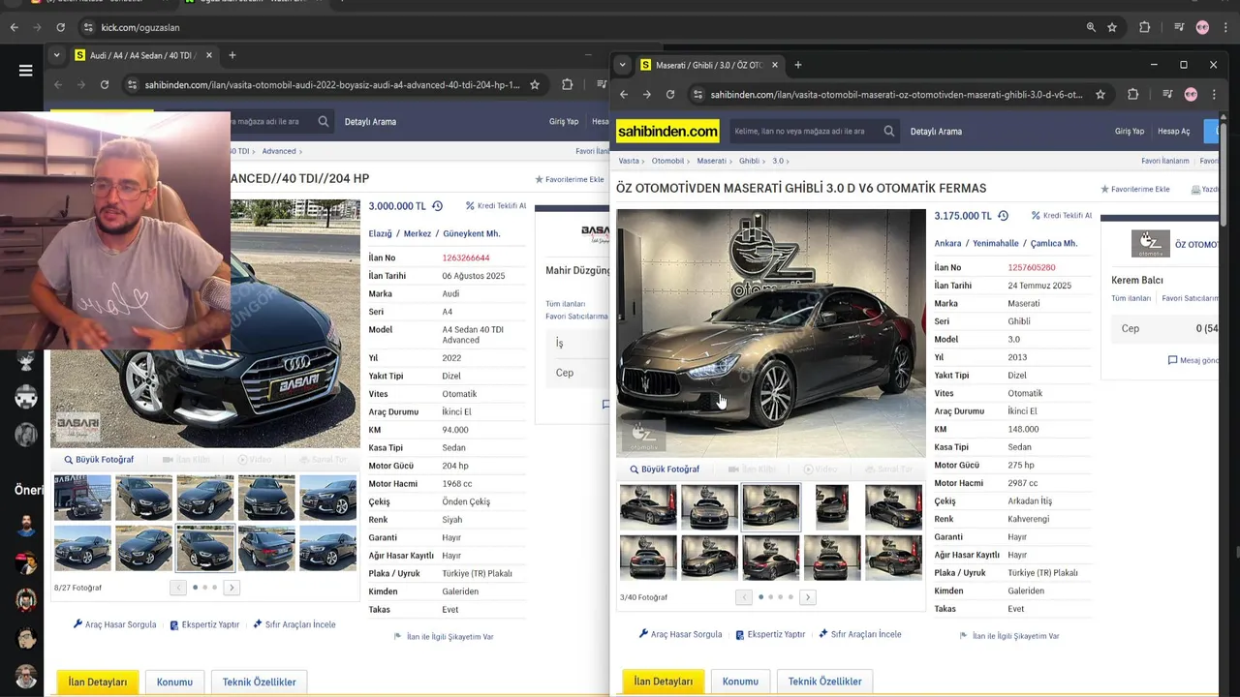Expand tab search in Audi window
Image resolution: width=1240 pixels, height=697 pixels.
(x=56, y=55)
